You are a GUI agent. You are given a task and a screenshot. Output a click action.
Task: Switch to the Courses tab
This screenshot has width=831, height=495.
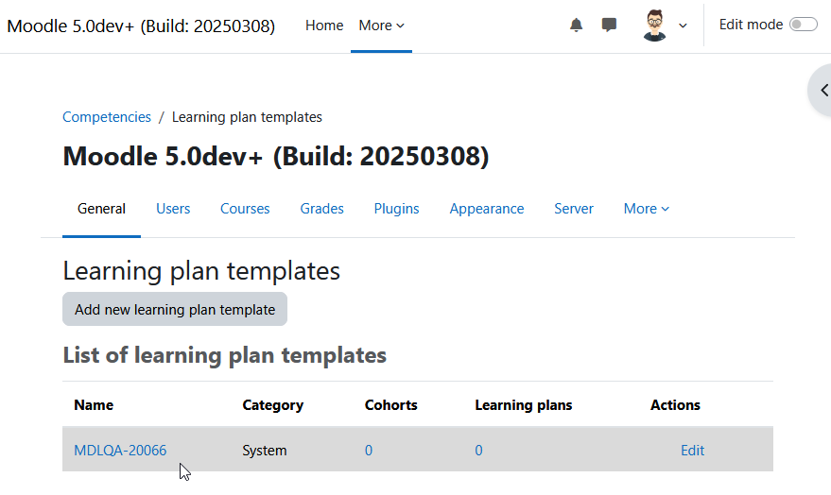(245, 209)
